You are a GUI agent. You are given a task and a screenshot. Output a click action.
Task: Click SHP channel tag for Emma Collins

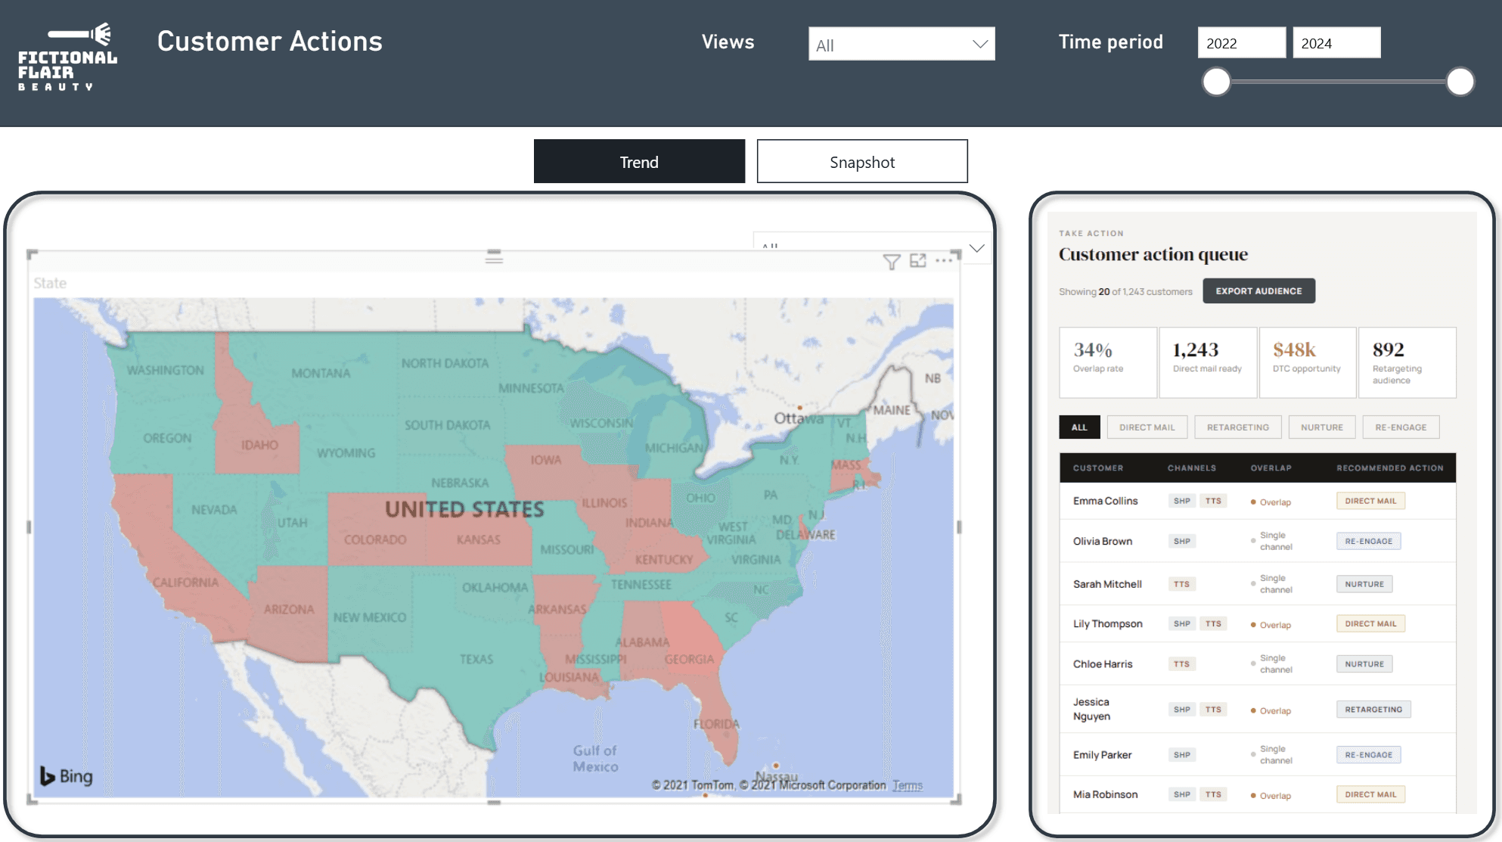click(1181, 501)
